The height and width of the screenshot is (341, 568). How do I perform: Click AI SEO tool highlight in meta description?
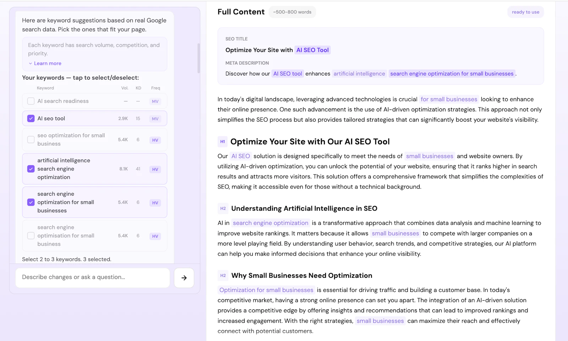pos(288,74)
